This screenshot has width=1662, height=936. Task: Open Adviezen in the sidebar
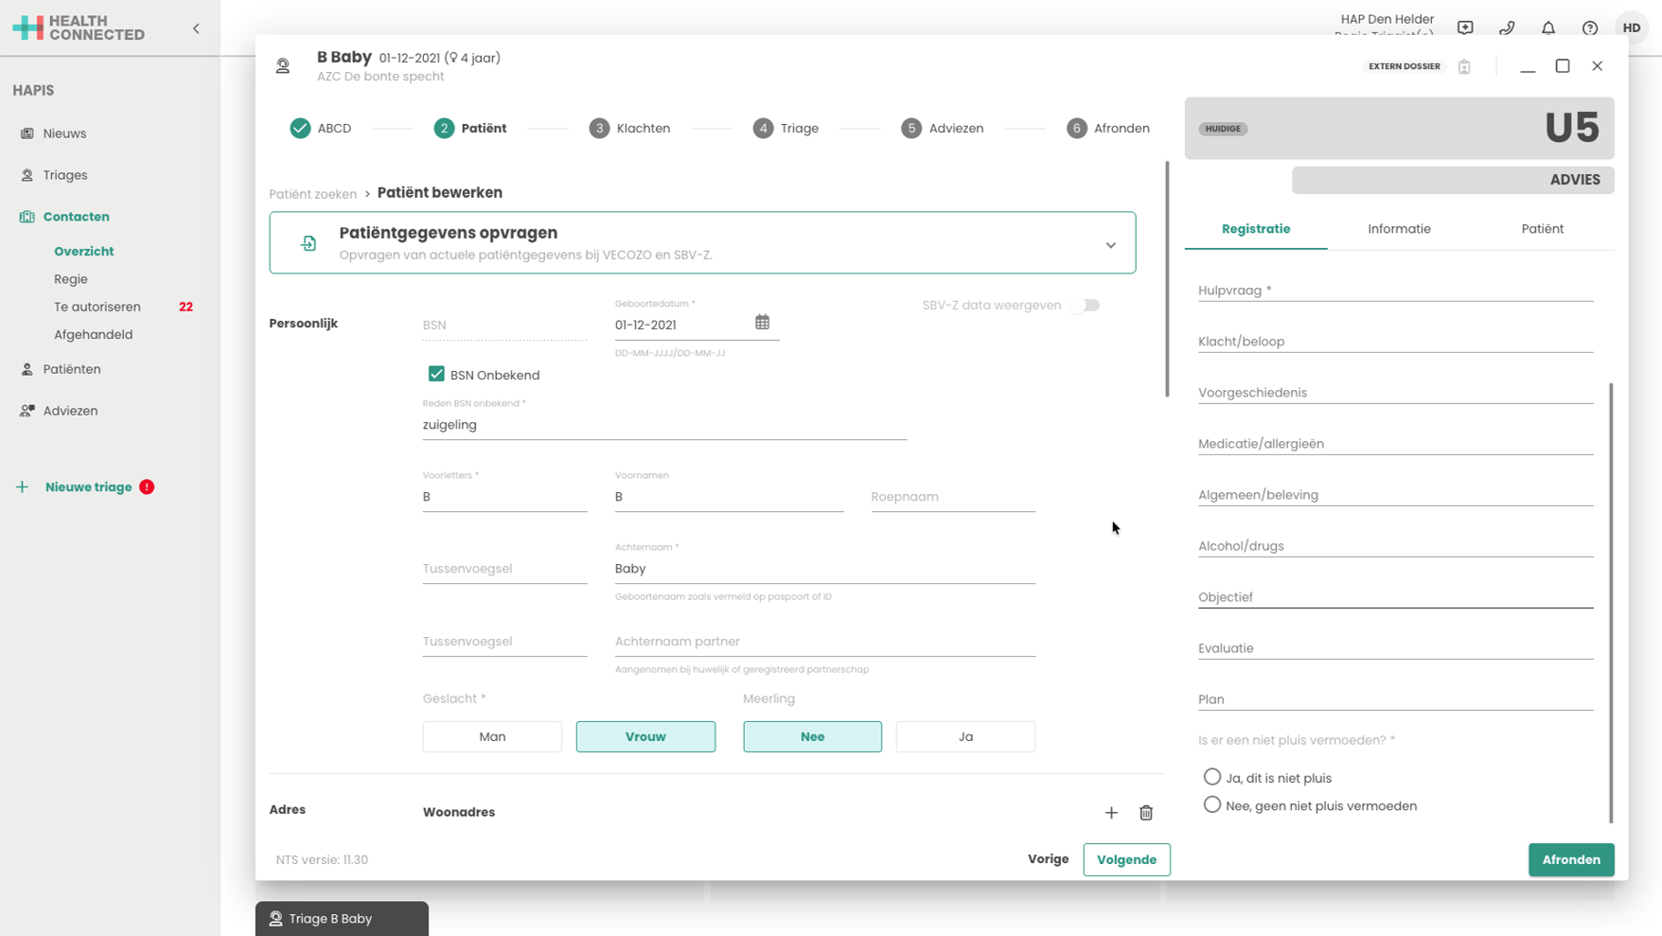click(x=70, y=411)
